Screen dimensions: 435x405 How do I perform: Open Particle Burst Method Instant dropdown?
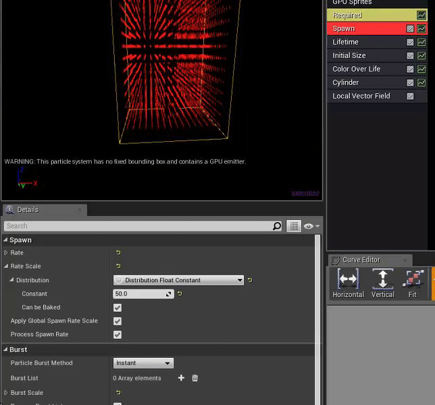143,363
